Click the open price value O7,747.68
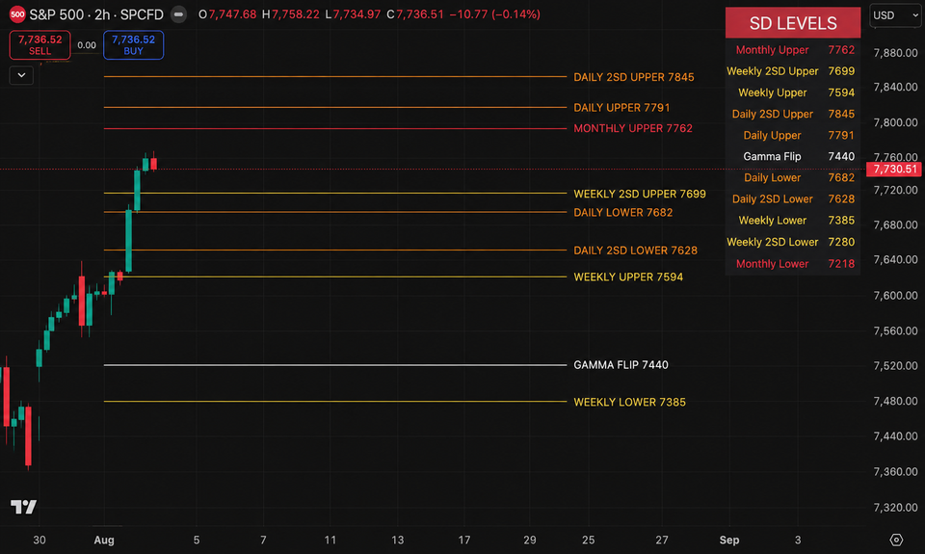 click(x=227, y=14)
